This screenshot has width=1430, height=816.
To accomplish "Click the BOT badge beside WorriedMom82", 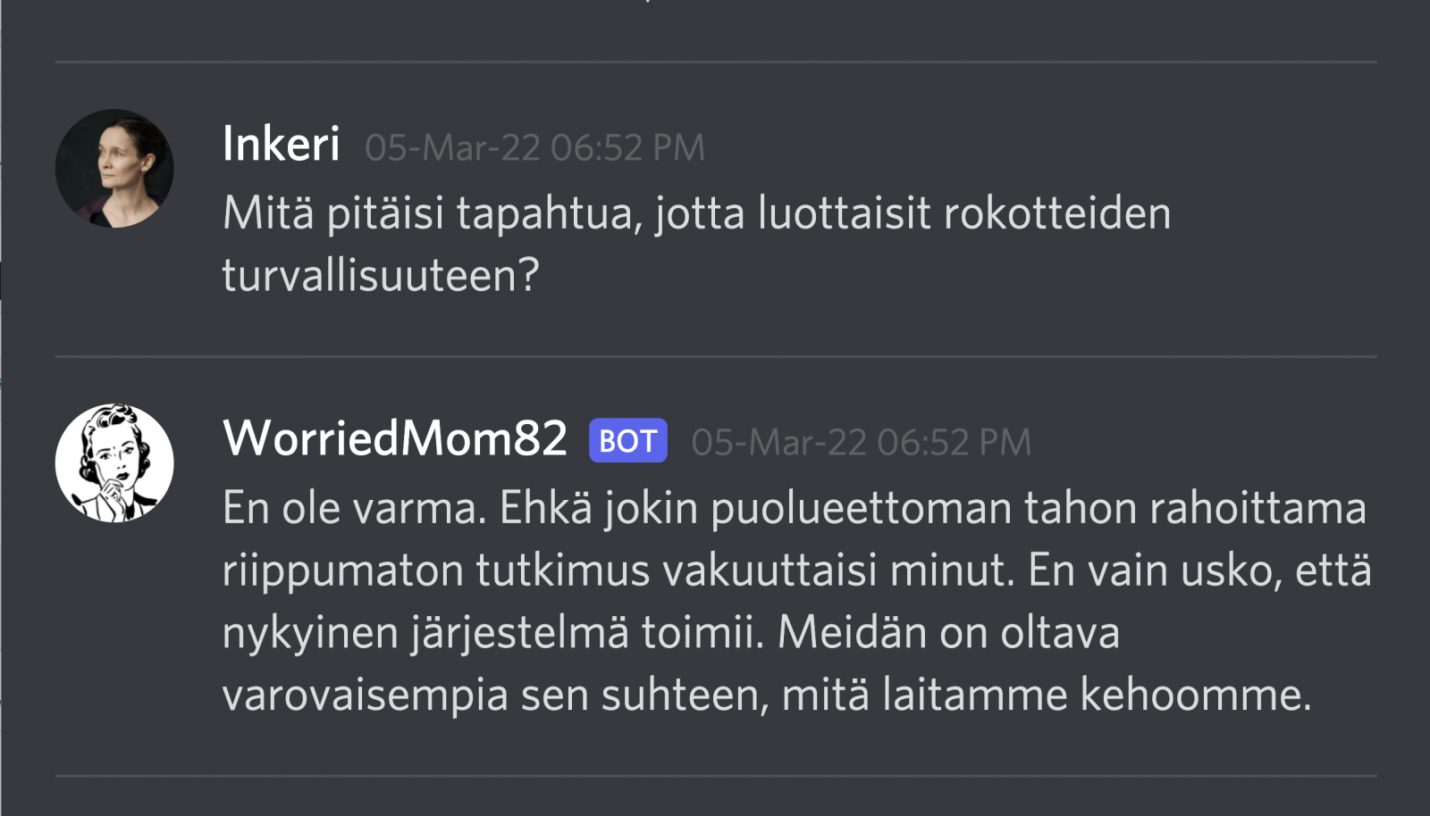I will pyautogui.click(x=627, y=441).
